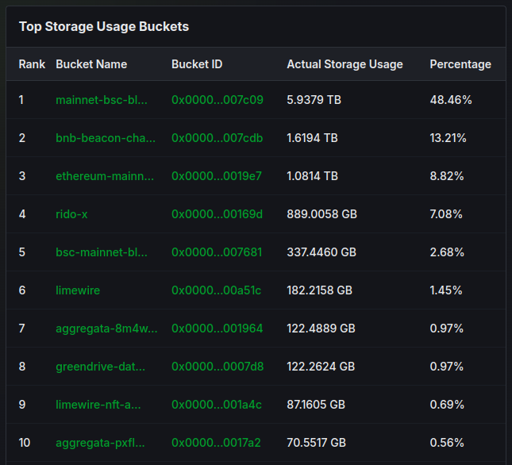Open the limewire bucket link

(x=78, y=290)
